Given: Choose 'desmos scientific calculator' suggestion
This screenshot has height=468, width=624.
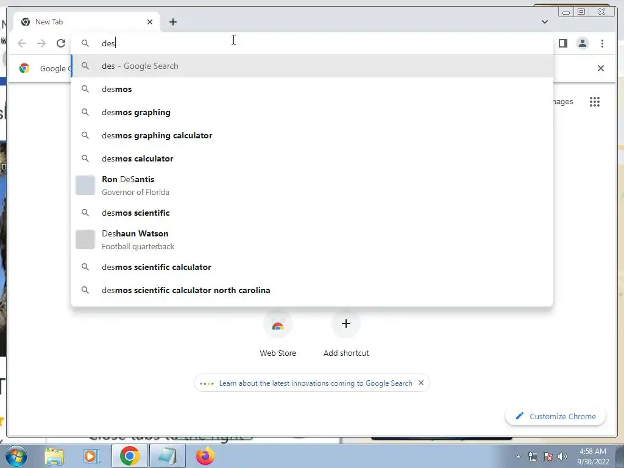Looking at the screenshot, I should click(x=312, y=267).
